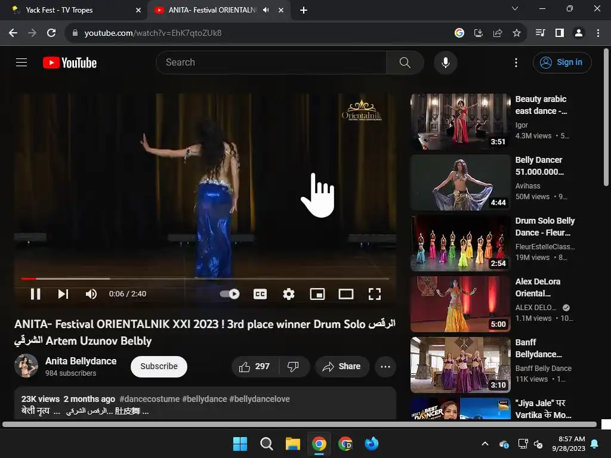
Task: Open Anita Bellydance channel name link
Action: coord(81,361)
